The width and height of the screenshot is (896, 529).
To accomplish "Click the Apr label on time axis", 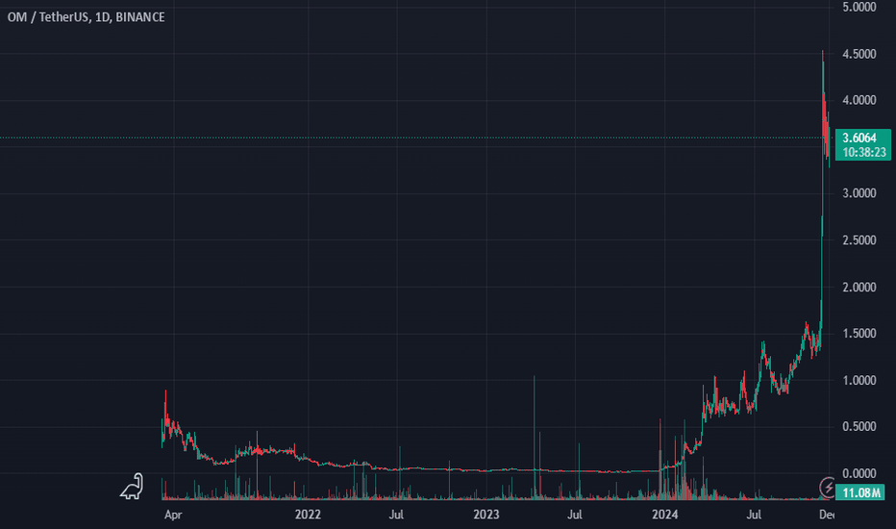I will [173, 515].
